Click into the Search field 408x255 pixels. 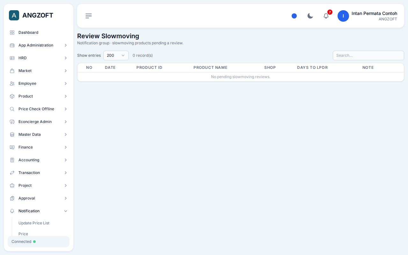coord(368,55)
